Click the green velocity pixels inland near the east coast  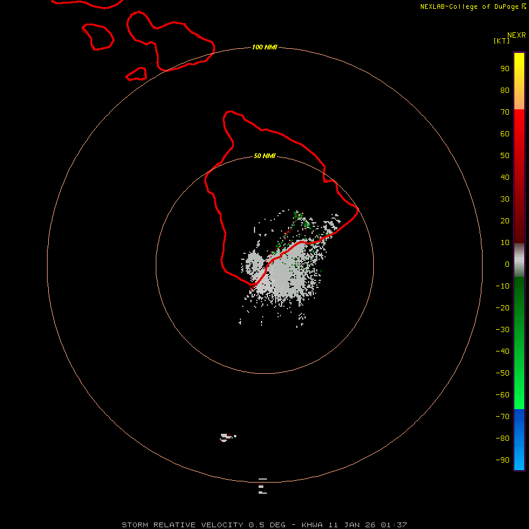(302, 219)
